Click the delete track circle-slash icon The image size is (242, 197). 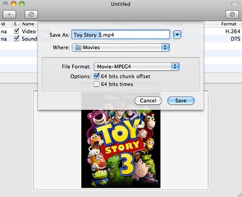31,15
